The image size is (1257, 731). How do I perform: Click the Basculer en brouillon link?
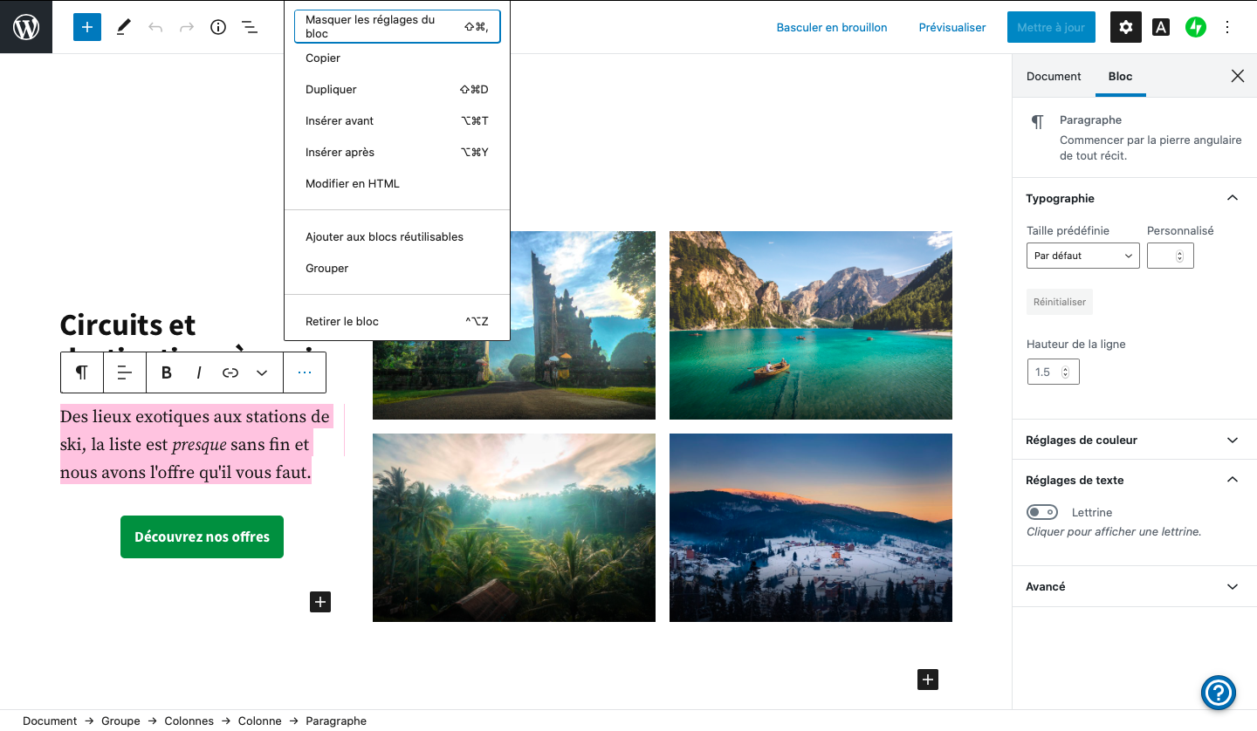pyautogui.click(x=831, y=27)
